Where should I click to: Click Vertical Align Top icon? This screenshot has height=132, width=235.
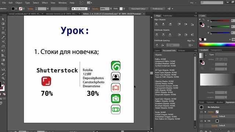(179, 24)
